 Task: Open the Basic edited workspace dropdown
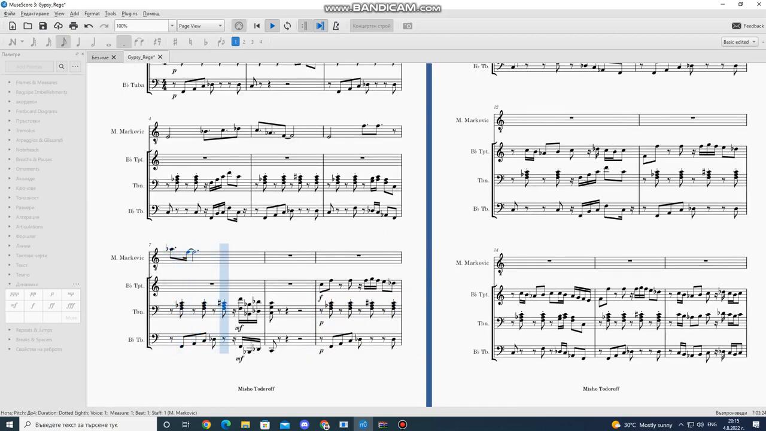pyautogui.click(x=740, y=42)
